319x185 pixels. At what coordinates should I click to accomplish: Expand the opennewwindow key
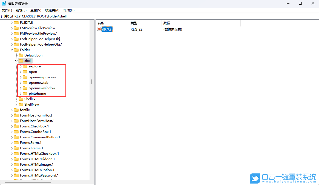(x=21, y=88)
